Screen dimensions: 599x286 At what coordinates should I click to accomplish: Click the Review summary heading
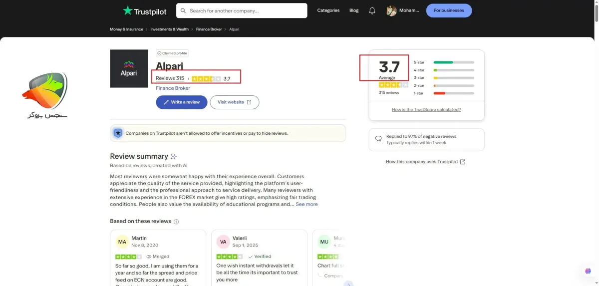(139, 156)
